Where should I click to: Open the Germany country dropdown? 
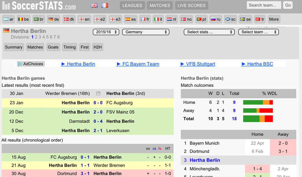pyautogui.click(x=146, y=32)
